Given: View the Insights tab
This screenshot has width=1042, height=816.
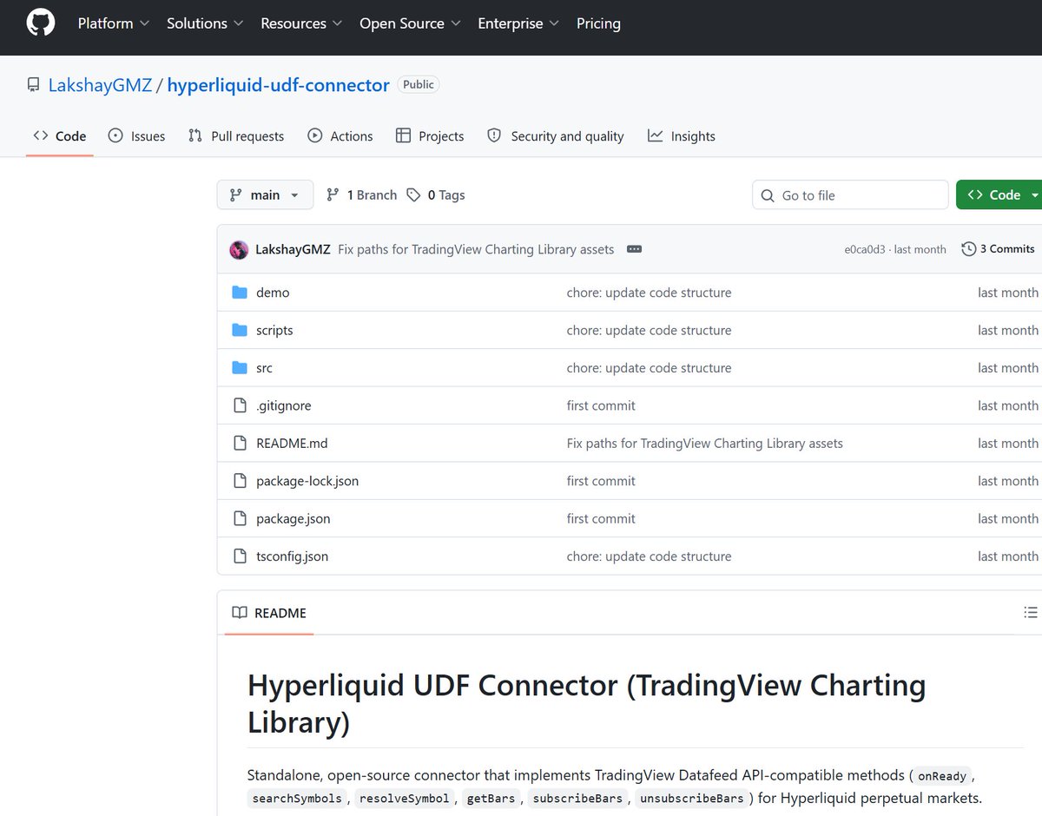Looking at the screenshot, I should click(682, 136).
